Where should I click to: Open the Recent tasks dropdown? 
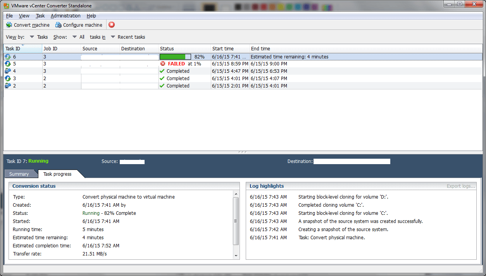click(128, 37)
